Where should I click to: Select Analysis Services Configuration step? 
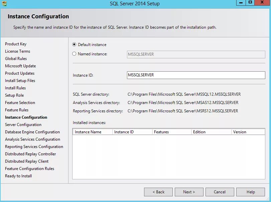[x=32, y=139]
